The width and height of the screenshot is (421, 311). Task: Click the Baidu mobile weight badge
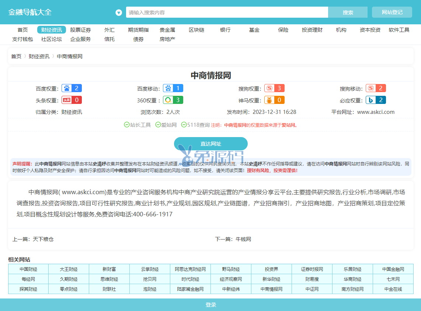[x=173, y=88]
